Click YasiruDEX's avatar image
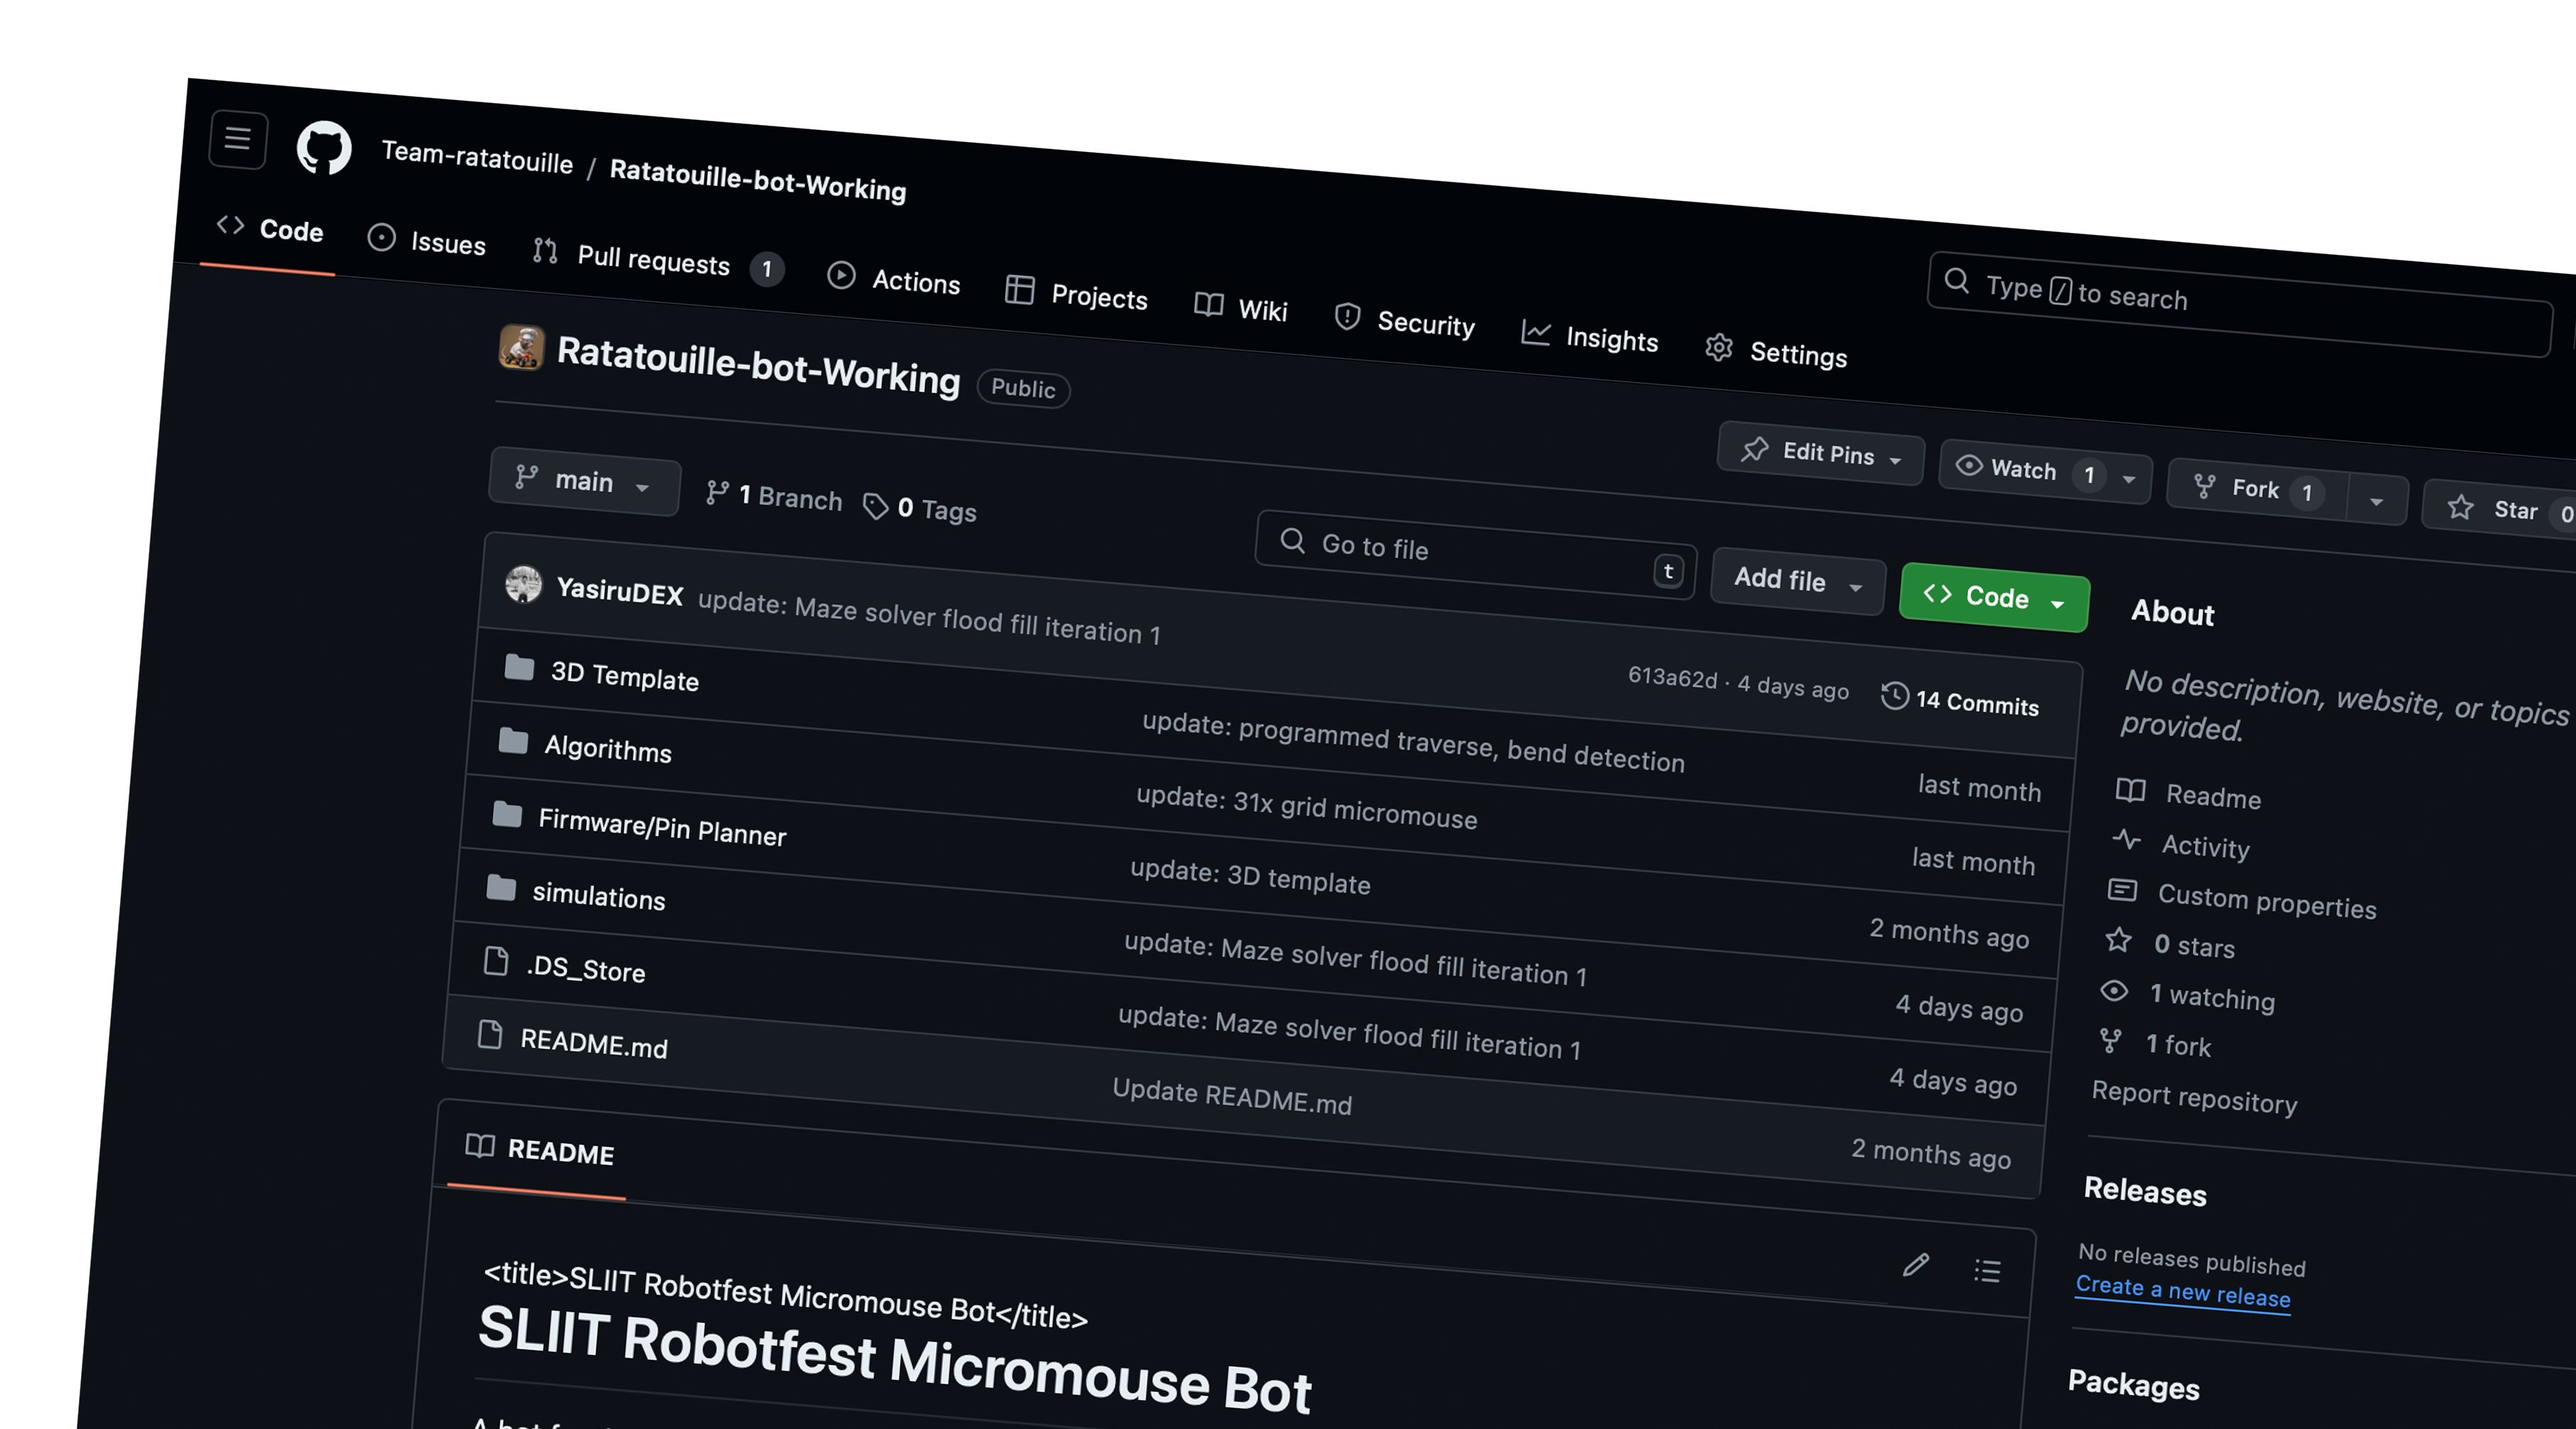This screenshot has height=1429, width=2576. pos(524,584)
